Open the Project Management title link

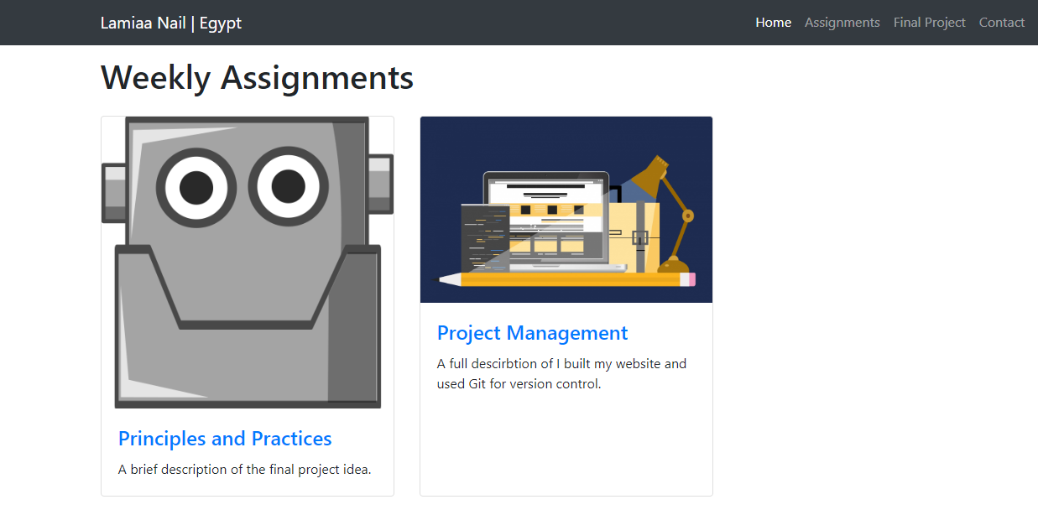[x=532, y=333]
